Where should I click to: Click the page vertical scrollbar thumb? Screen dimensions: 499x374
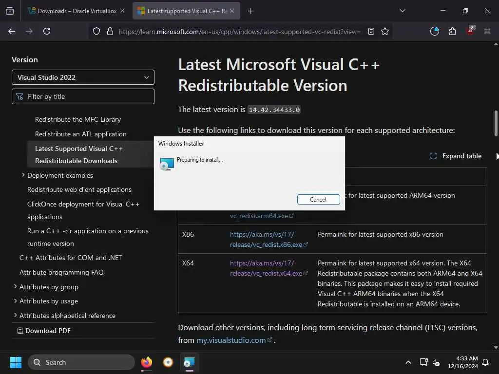(496, 123)
